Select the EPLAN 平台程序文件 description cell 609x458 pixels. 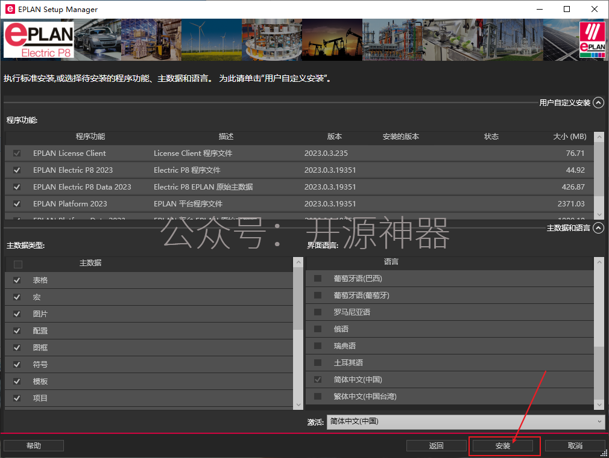pos(188,203)
